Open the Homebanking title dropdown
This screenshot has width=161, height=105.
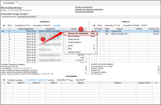(22, 8)
